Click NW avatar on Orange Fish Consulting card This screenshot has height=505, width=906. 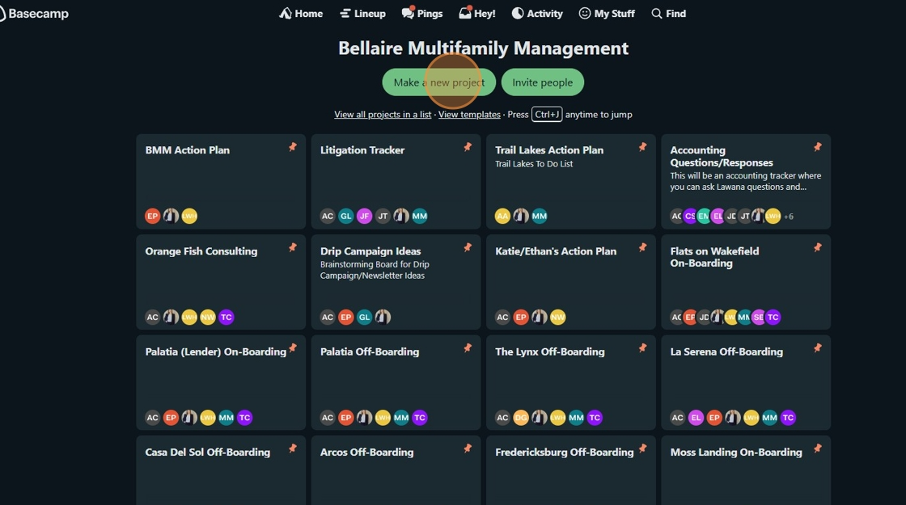click(x=208, y=317)
